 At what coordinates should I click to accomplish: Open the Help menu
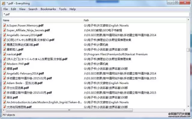pyautogui.click(x=73, y=9)
